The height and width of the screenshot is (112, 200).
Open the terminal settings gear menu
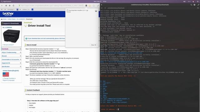[x=194, y=5]
